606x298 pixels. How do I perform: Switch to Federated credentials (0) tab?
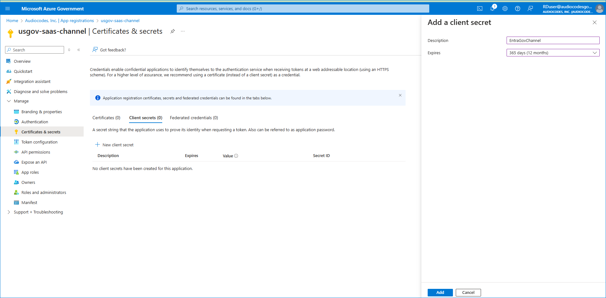(194, 118)
